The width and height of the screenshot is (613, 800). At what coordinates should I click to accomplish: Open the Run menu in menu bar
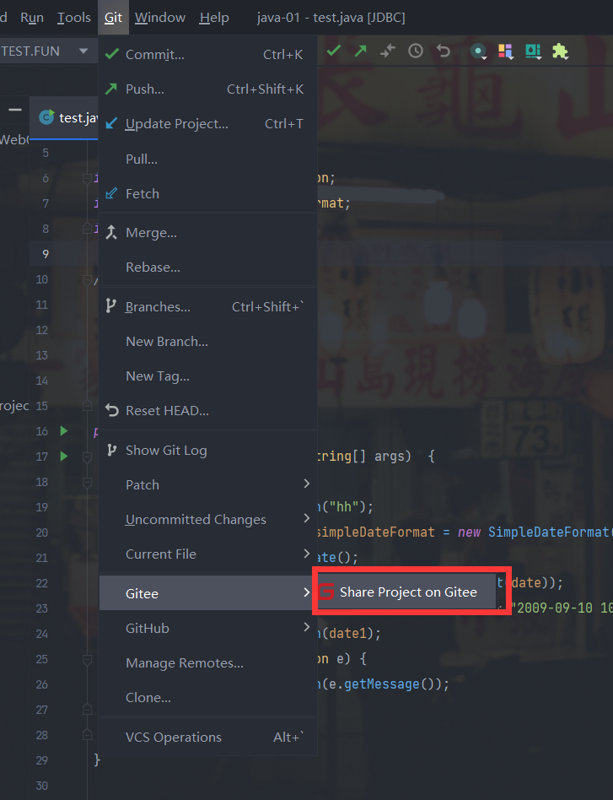click(32, 18)
